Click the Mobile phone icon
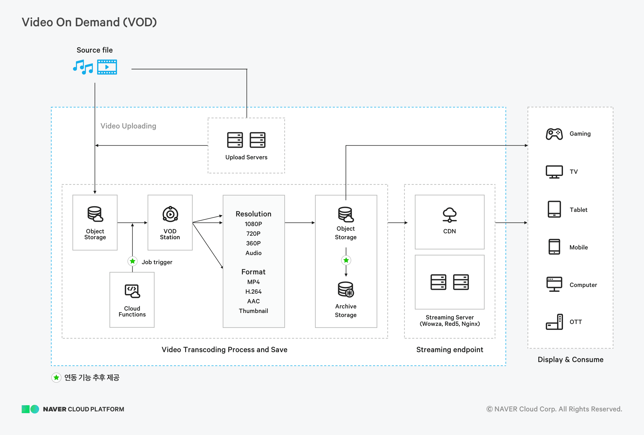The width and height of the screenshot is (644, 435). [x=554, y=247]
